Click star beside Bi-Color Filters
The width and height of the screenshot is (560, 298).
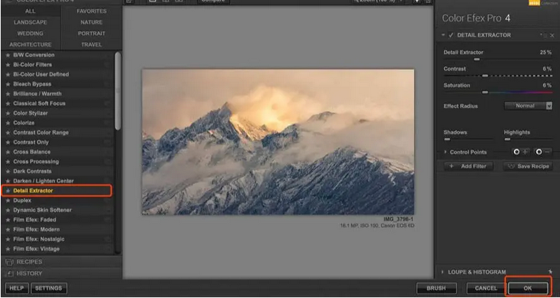8,65
